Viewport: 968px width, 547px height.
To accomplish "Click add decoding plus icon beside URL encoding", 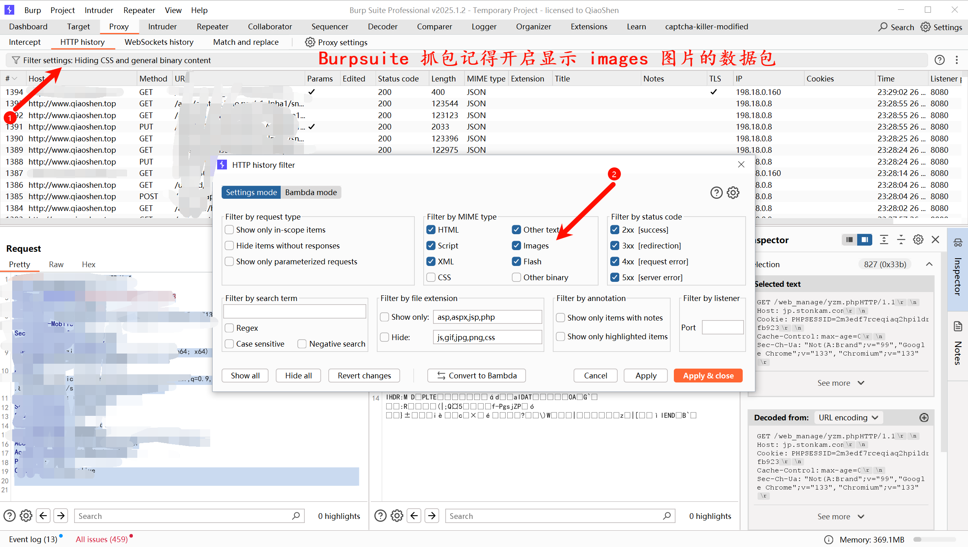I will (924, 417).
